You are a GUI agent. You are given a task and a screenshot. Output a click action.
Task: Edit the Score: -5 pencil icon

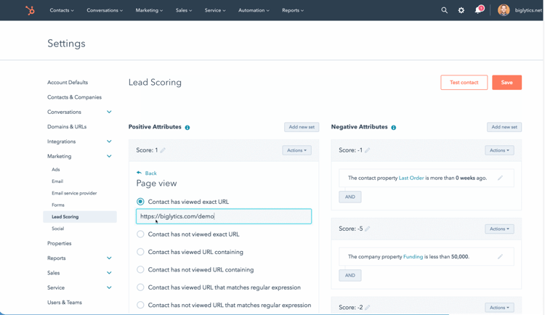(x=368, y=229)
